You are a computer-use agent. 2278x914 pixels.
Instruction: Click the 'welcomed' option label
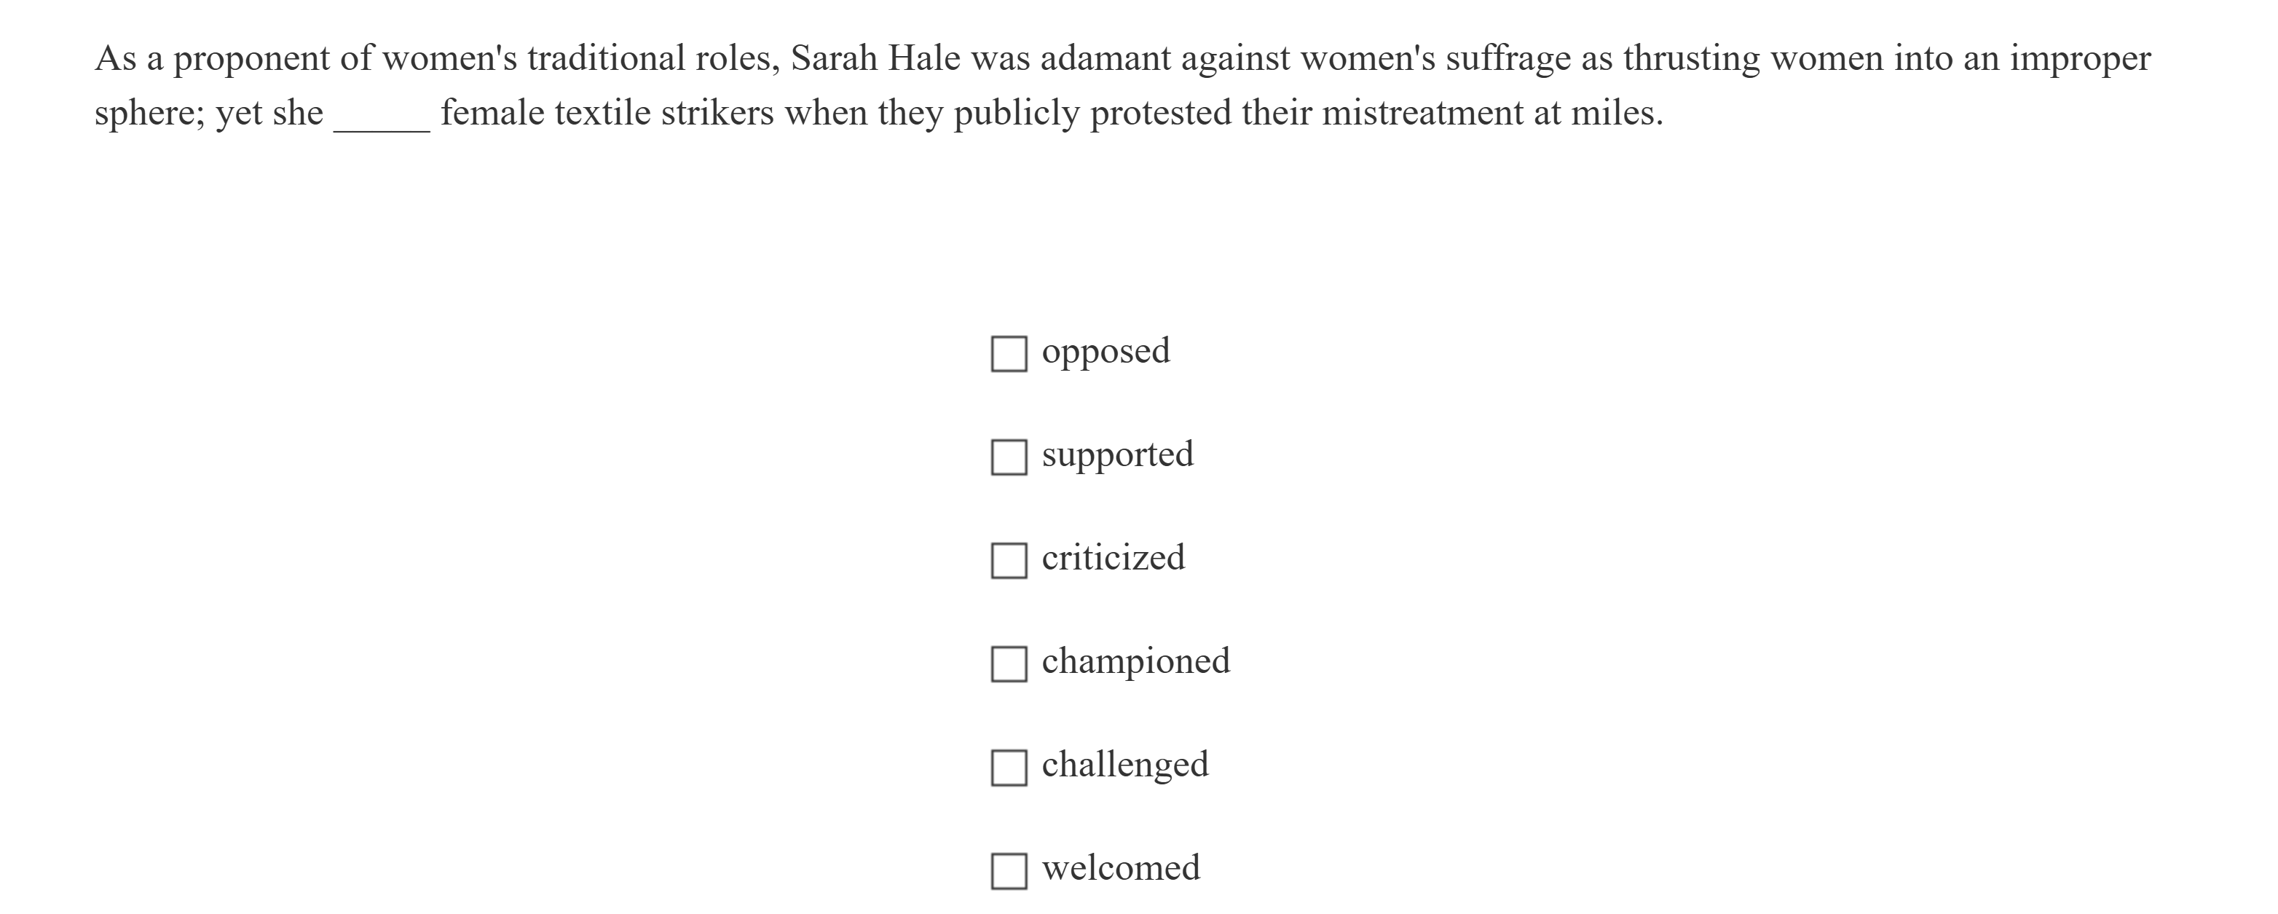click(x=1120, y=868)
